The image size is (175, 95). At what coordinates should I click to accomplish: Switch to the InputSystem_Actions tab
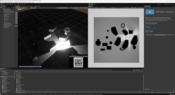(28, 6)
